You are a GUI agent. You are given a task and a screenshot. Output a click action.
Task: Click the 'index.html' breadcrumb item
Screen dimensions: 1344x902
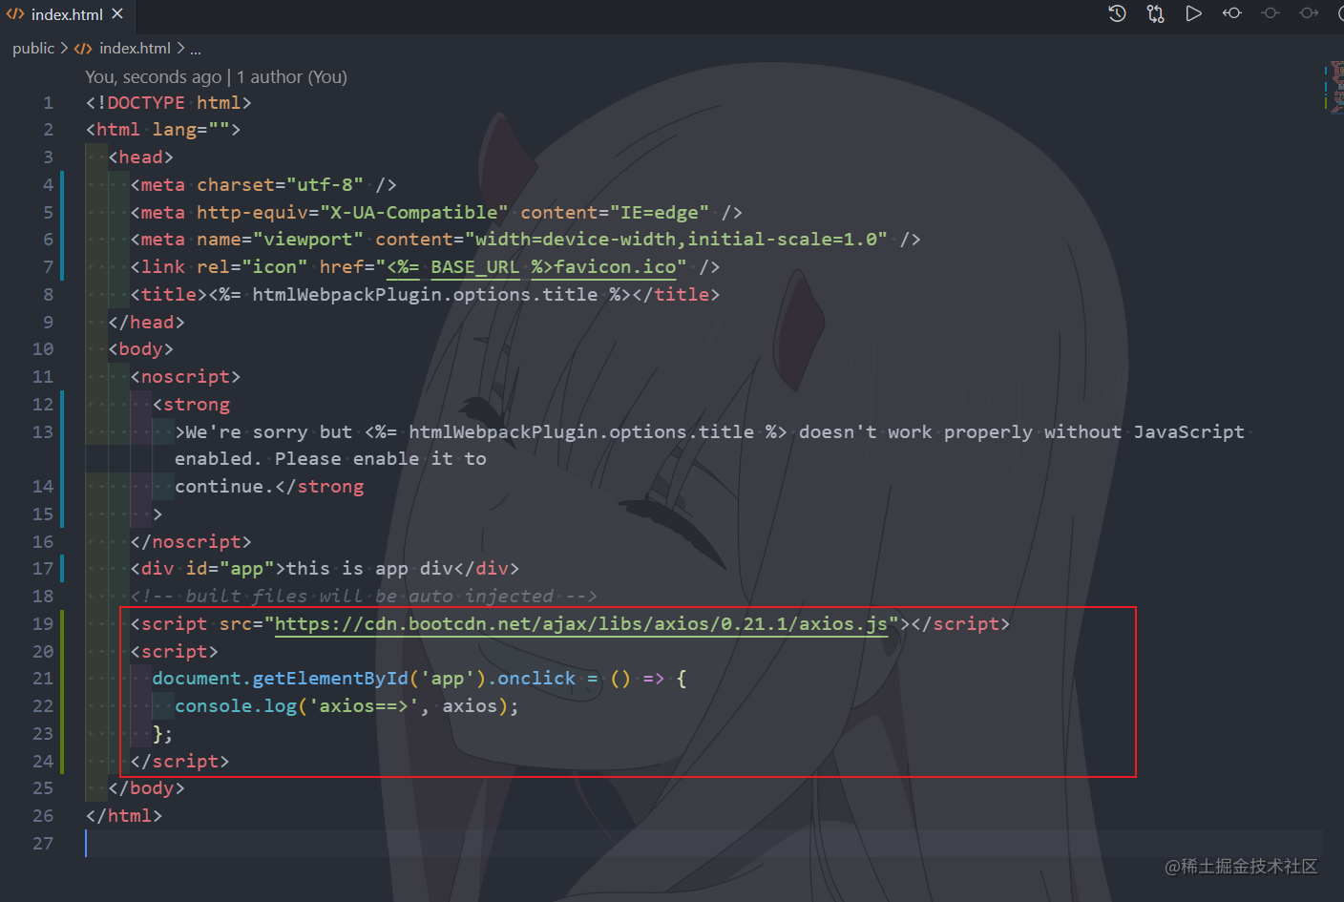tap(135, 48)
